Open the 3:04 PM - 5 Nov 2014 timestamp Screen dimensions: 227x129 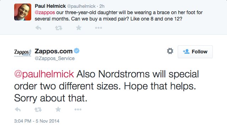37,121
